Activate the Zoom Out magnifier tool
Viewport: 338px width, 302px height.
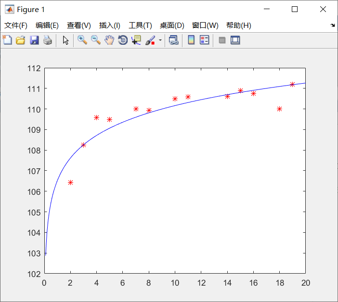click(x=96, y=40)
